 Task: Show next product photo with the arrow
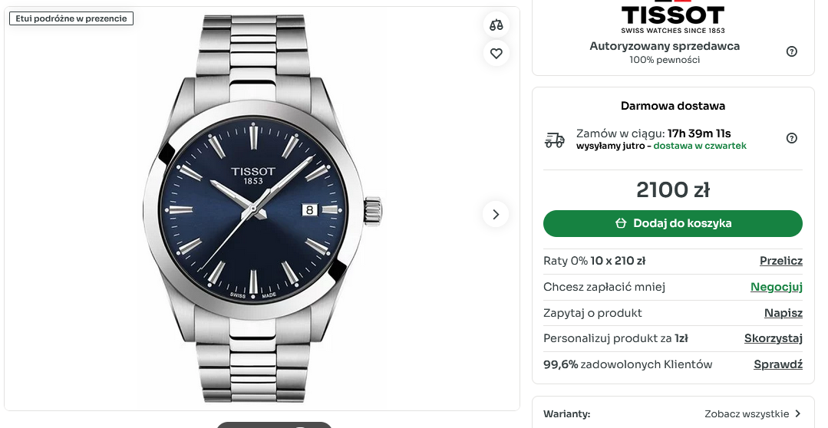(496, 214)
